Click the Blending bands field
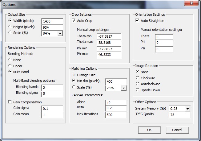The height and width of the screenshot is (141, 201). (x=52, y=88)
